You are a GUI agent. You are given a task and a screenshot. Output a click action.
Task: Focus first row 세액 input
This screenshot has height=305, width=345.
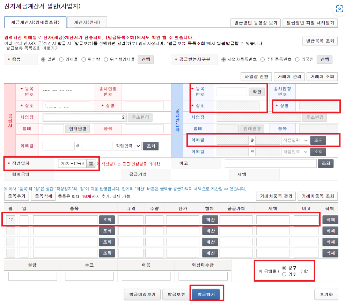tap(273, 220)
